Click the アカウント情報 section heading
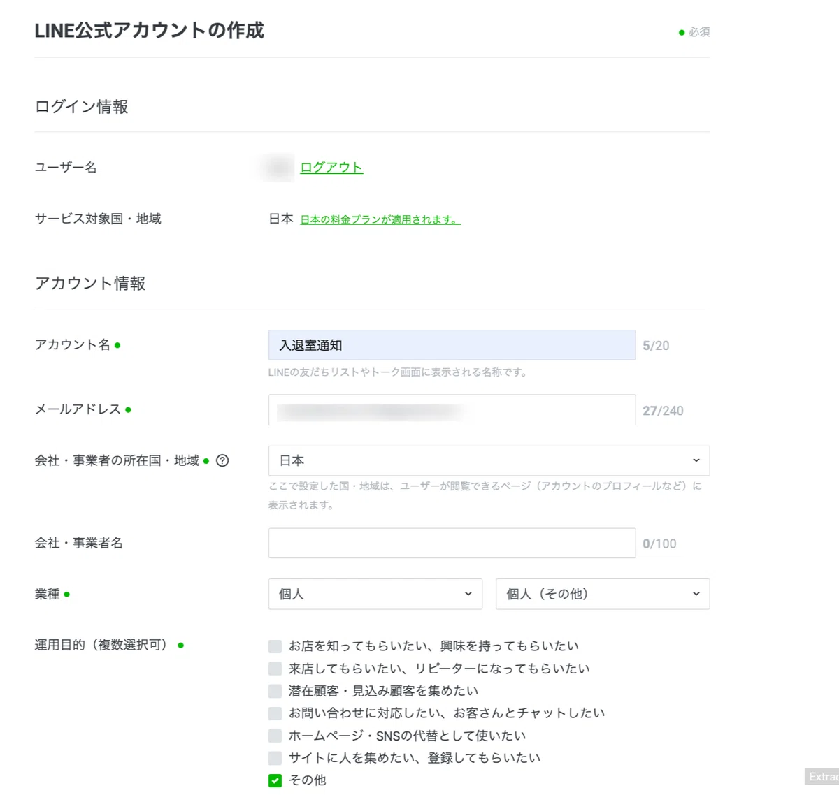Viewport: 839px width, 795px height. click(x=90, y=283)
